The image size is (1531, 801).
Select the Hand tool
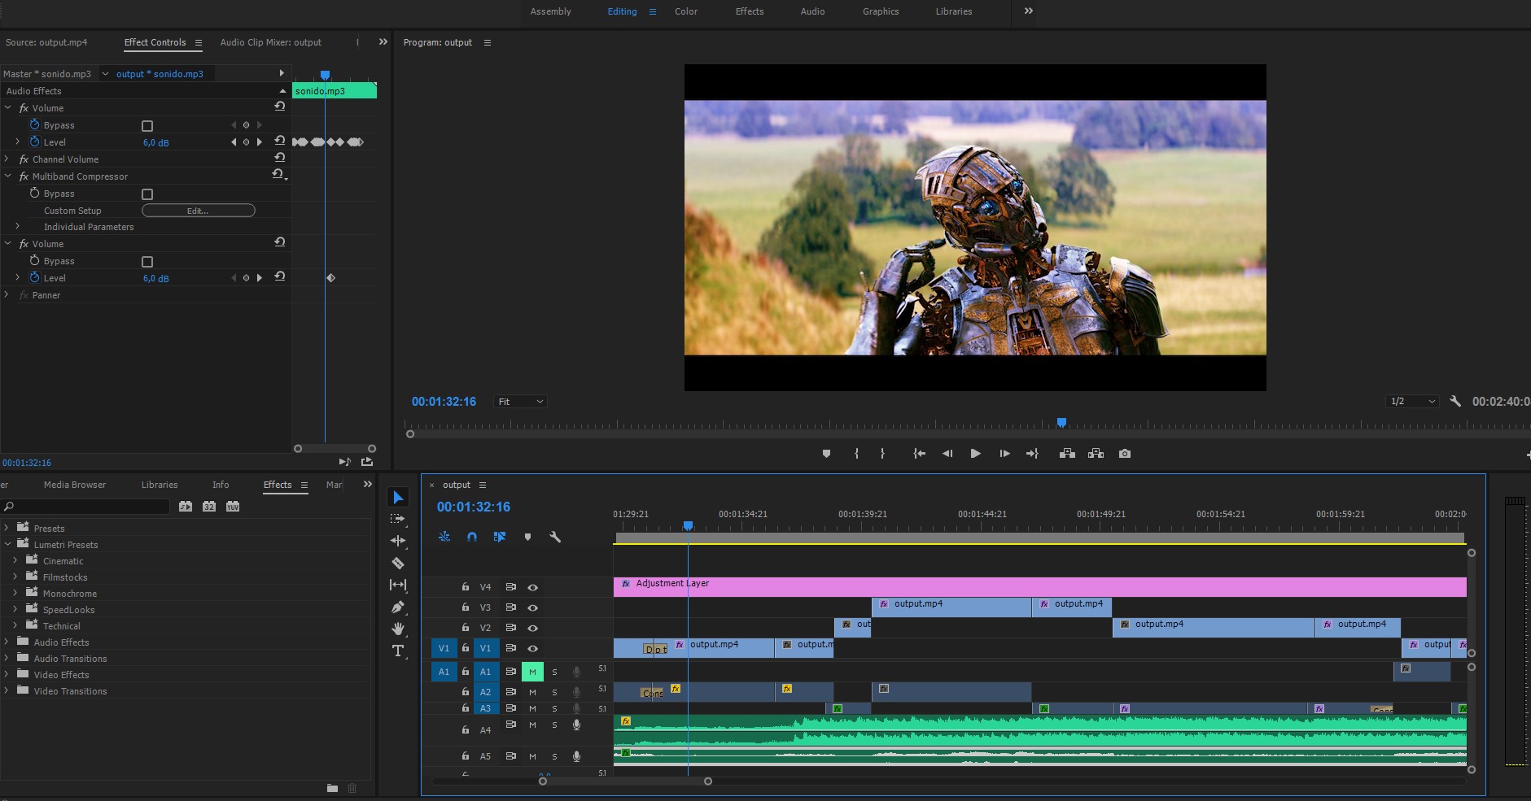pos(398,629)
